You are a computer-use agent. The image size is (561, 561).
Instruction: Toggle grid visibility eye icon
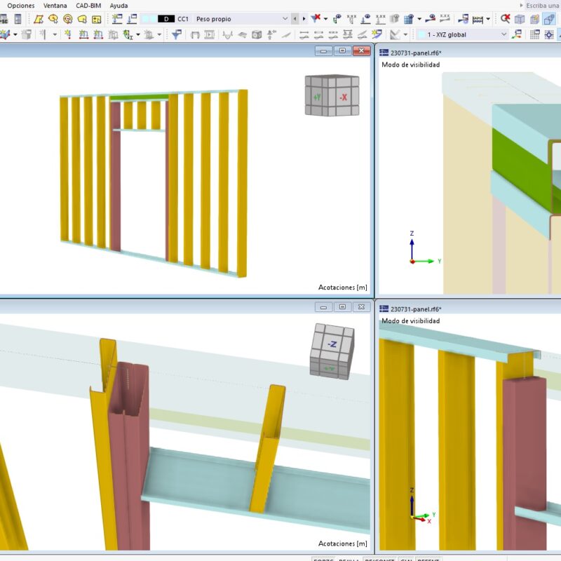click(409, 19)
